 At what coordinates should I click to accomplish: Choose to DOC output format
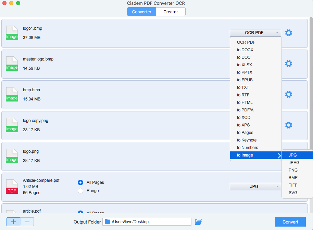click(x=256, y=57)
